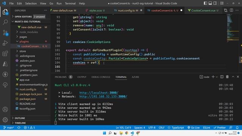Image resolution: width=242 pixels, height=136 pixels.
Task: Open the Search view in activity bar
Action: click(x=5, y=22)
